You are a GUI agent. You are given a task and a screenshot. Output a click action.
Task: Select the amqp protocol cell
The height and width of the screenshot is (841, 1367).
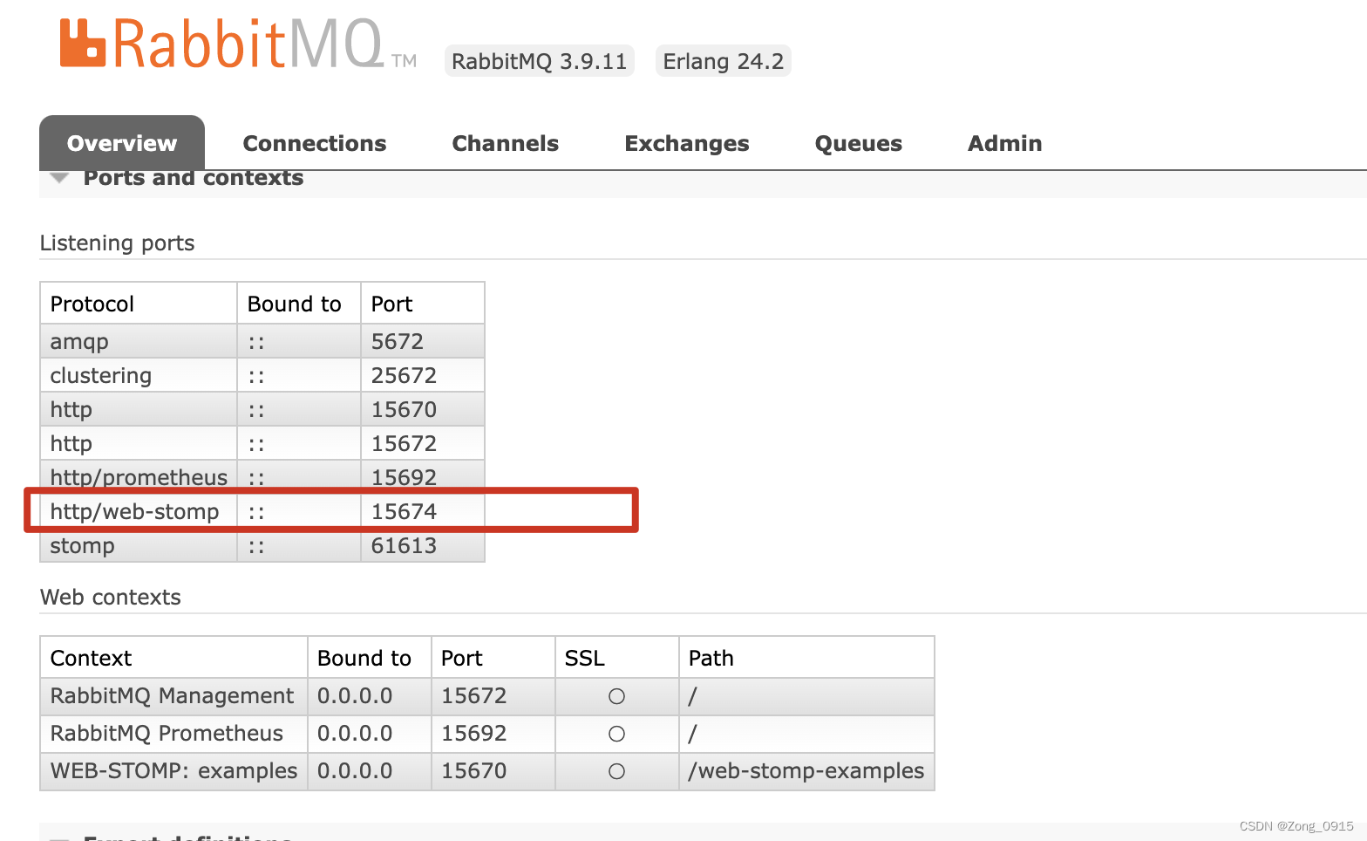coord(139,341)
